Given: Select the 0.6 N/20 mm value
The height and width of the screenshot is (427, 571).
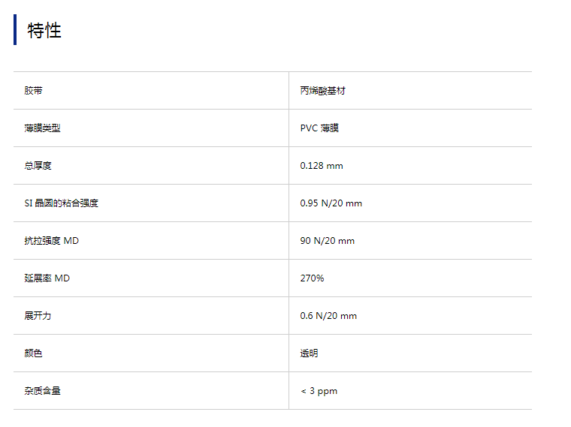Looking at the screenshot, I should point(328,316).
